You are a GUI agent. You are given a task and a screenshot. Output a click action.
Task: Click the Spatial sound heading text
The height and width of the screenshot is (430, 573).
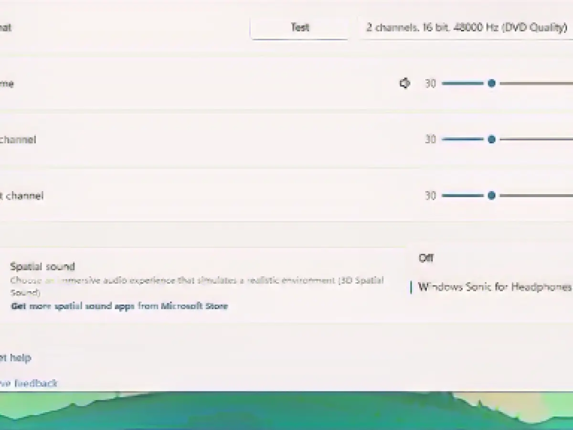click(42, 267)
